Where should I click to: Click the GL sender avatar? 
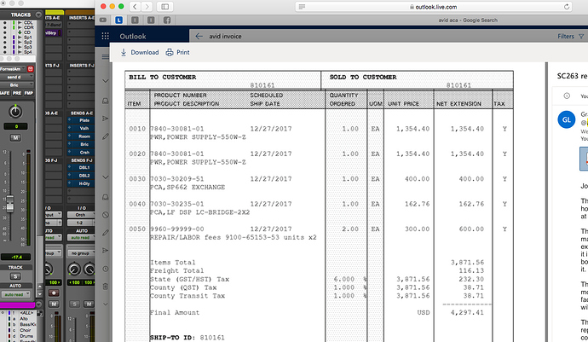click(566, 119)
